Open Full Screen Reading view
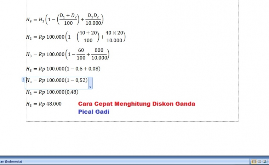Image resolution: width=269 pixels, height=165 pixels. coord(259,161)
